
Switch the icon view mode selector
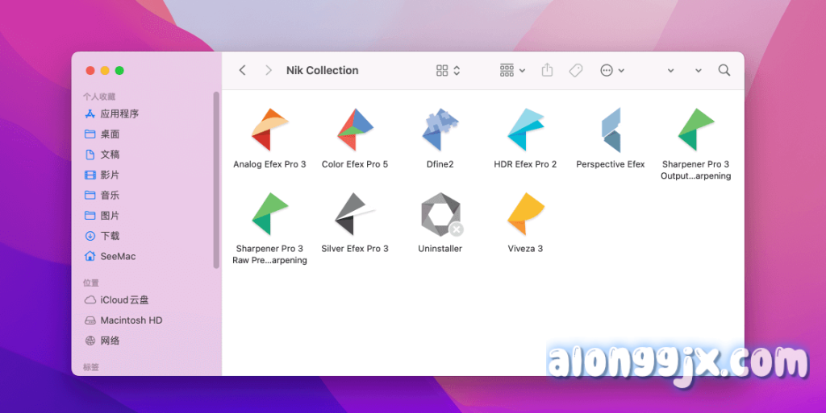[448, 71]
